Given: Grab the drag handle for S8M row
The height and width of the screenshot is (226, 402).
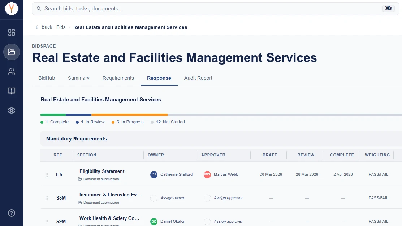Looking at the screenshot, I should pos(46,198).
